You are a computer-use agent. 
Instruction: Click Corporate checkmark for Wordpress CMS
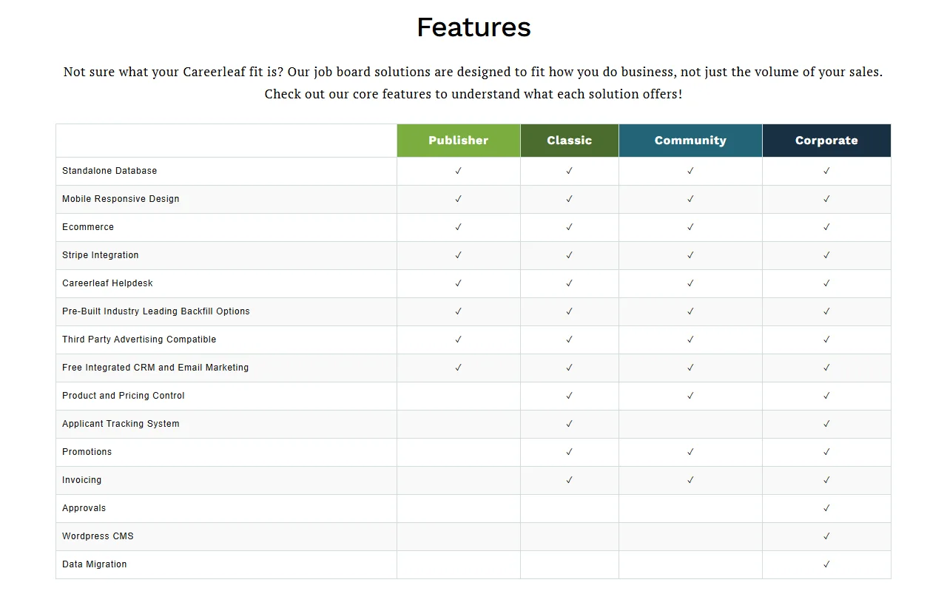tap(826, 536)
